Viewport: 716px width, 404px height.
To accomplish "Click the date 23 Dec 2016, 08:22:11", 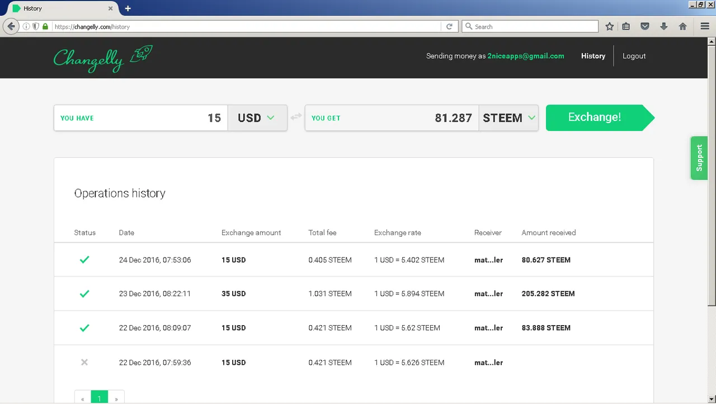I will click(155, 294).
